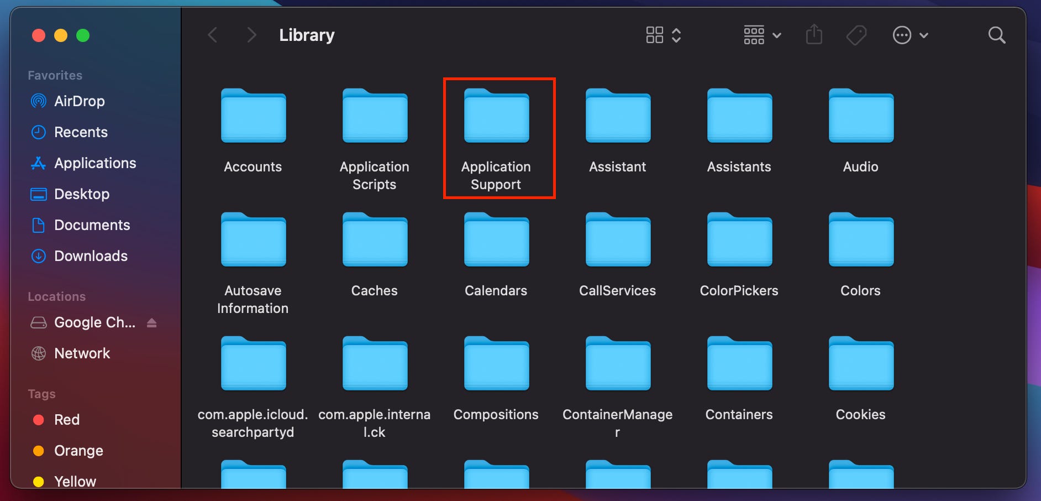Viewport: 1041px width, 501px height.
Task: Click the Library window title
Action: coord(307,35)
